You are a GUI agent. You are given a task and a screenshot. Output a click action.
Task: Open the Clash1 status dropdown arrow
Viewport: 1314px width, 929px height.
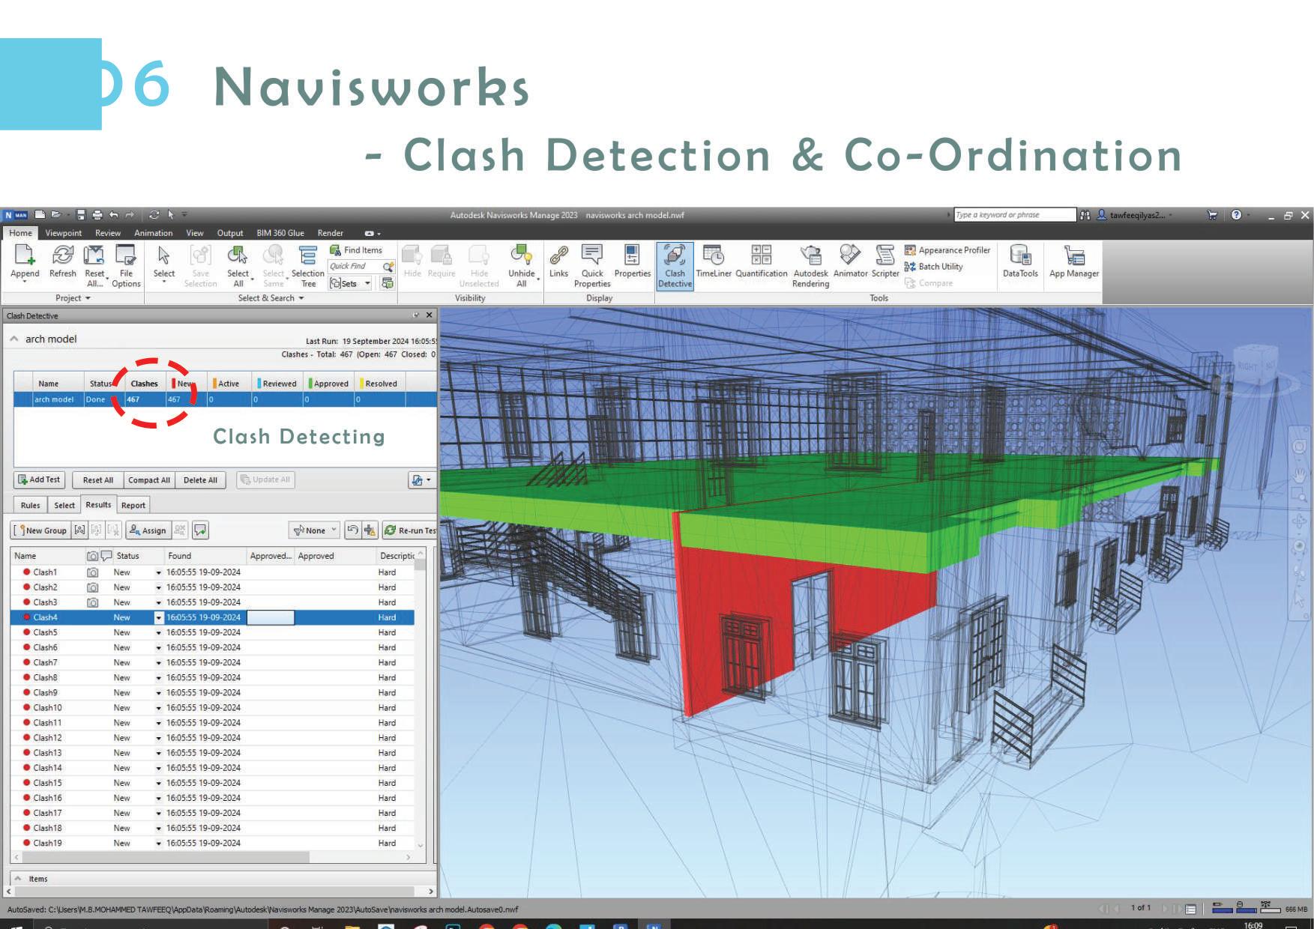(x=158, y=572)
